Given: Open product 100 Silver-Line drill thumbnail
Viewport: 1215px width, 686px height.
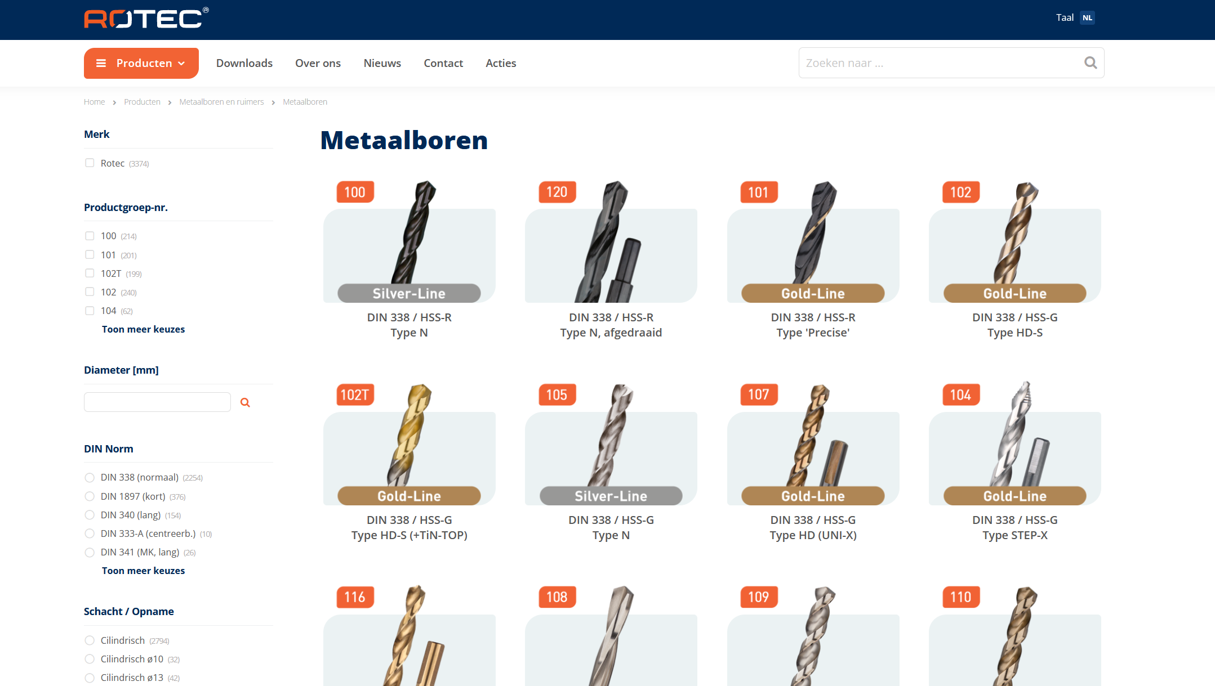Looking at the screenshot, I should pos(410,242).
